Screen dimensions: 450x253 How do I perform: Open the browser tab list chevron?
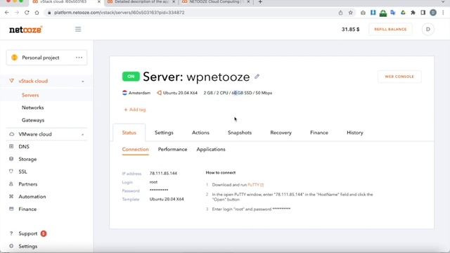(443, 1)
